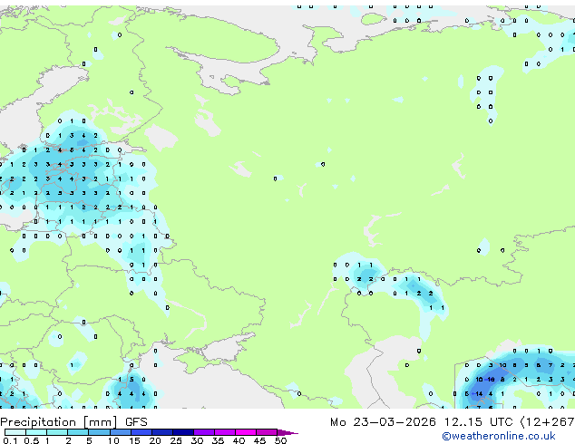Click the '25' legend scale label
Viewport: 575px width, 444px height.
tap(176, 440)
